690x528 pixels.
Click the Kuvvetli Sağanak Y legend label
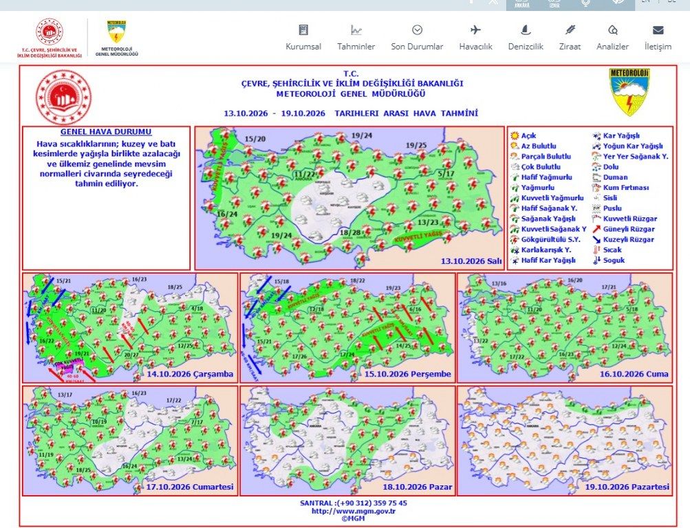tap(554, 229)
